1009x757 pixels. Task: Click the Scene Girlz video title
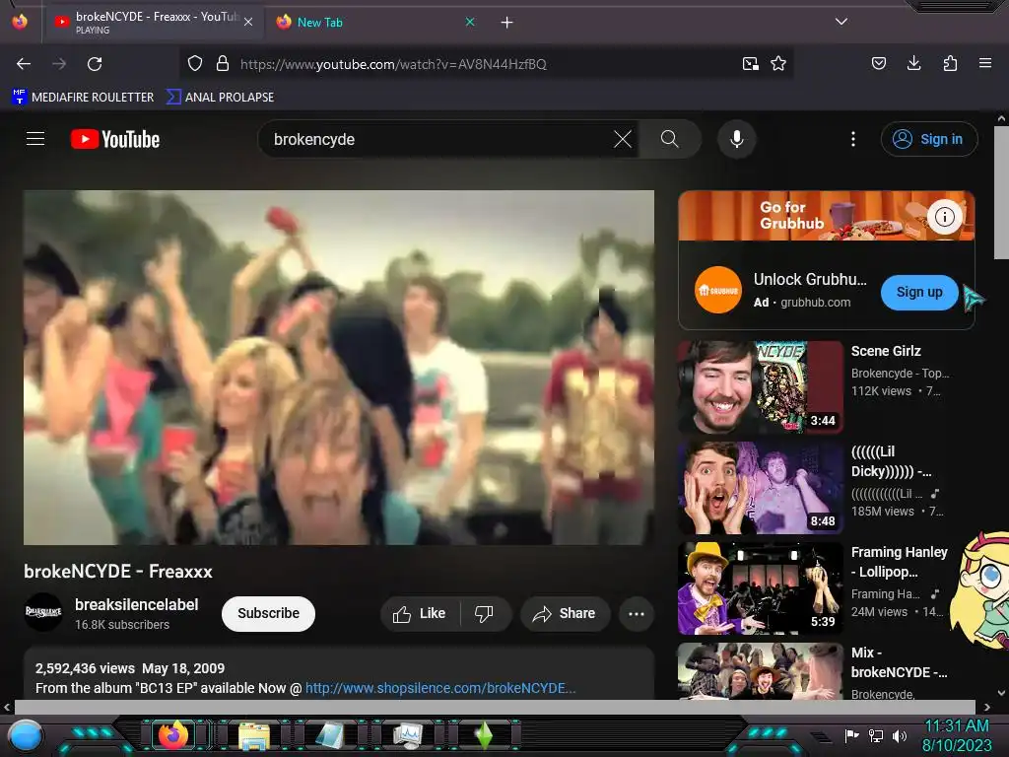[x=886, y=351]
